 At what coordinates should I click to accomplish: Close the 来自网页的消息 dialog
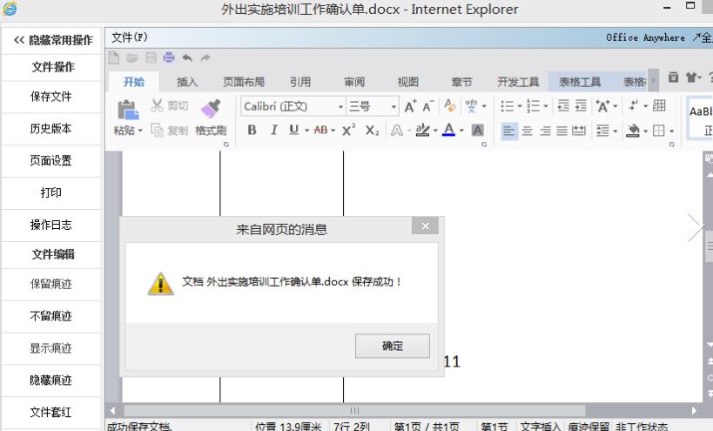click(425, 226)
